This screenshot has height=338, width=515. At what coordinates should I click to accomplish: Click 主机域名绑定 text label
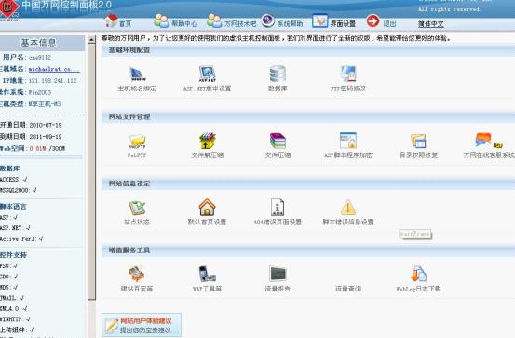click(x=137, y=88)
